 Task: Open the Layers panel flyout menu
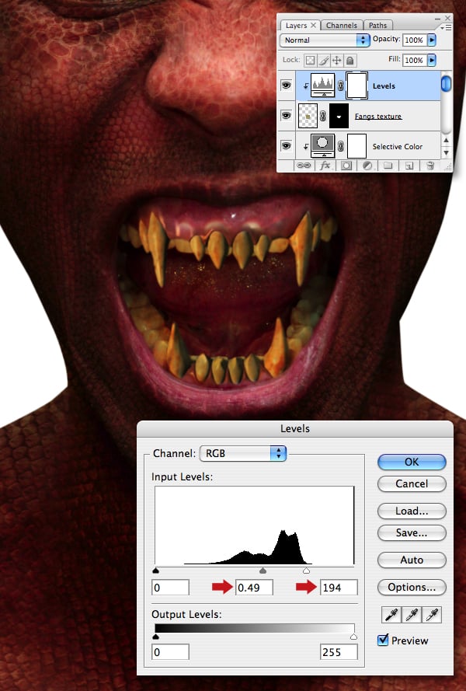point(447,27)
